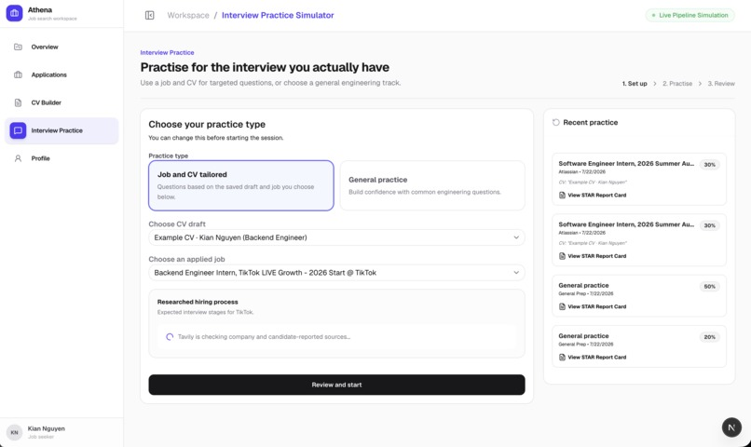The height and width of the screenshot is (447, 751).
Task: Click the 'Practise for the interview you actually have' title
Action: coord(265,67)
